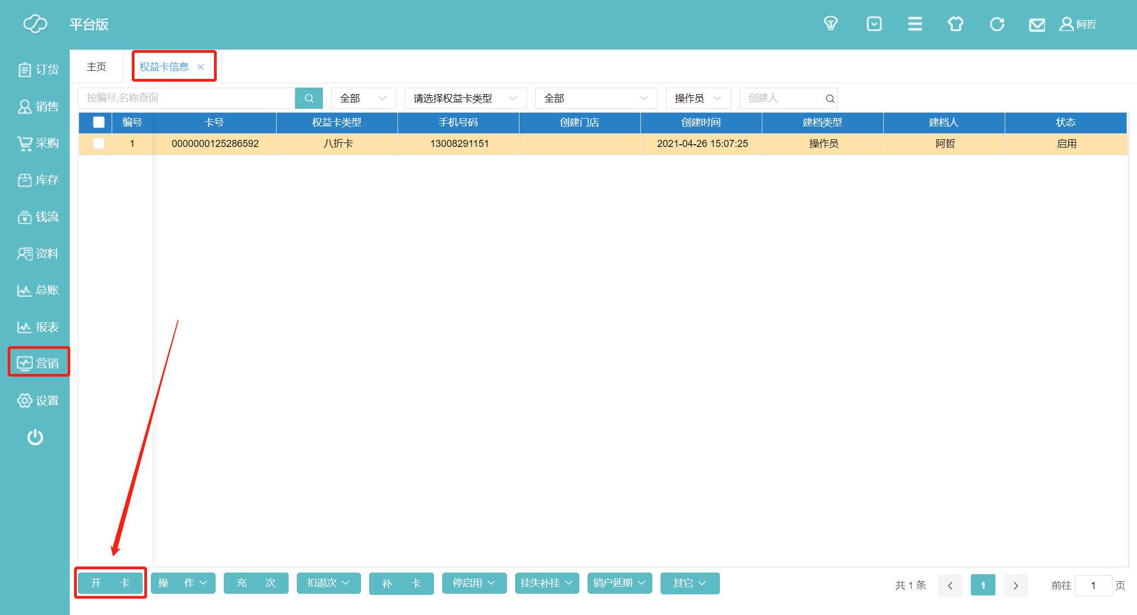Screen dimensions: 1137x615
Task: Close the 权益卡信息 tab
Action: pyautogui.click(x=200, y=67)
